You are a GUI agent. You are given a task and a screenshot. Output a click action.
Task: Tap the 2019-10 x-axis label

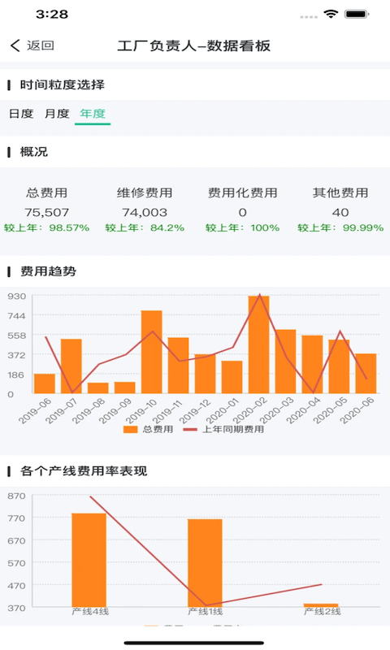tap(142, 410)
